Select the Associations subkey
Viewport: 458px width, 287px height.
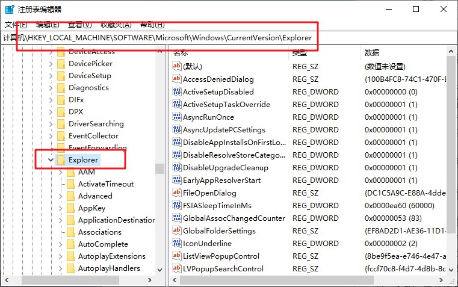(99, 232)
